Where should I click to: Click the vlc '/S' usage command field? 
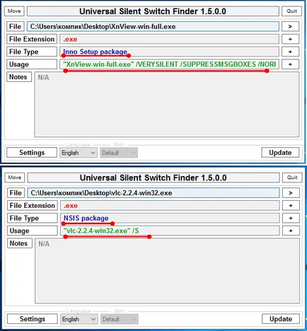tap(170, 231)
